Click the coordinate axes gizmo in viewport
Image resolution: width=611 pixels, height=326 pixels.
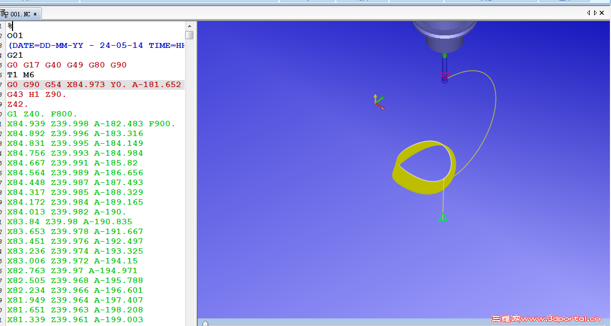coord(379,101)
